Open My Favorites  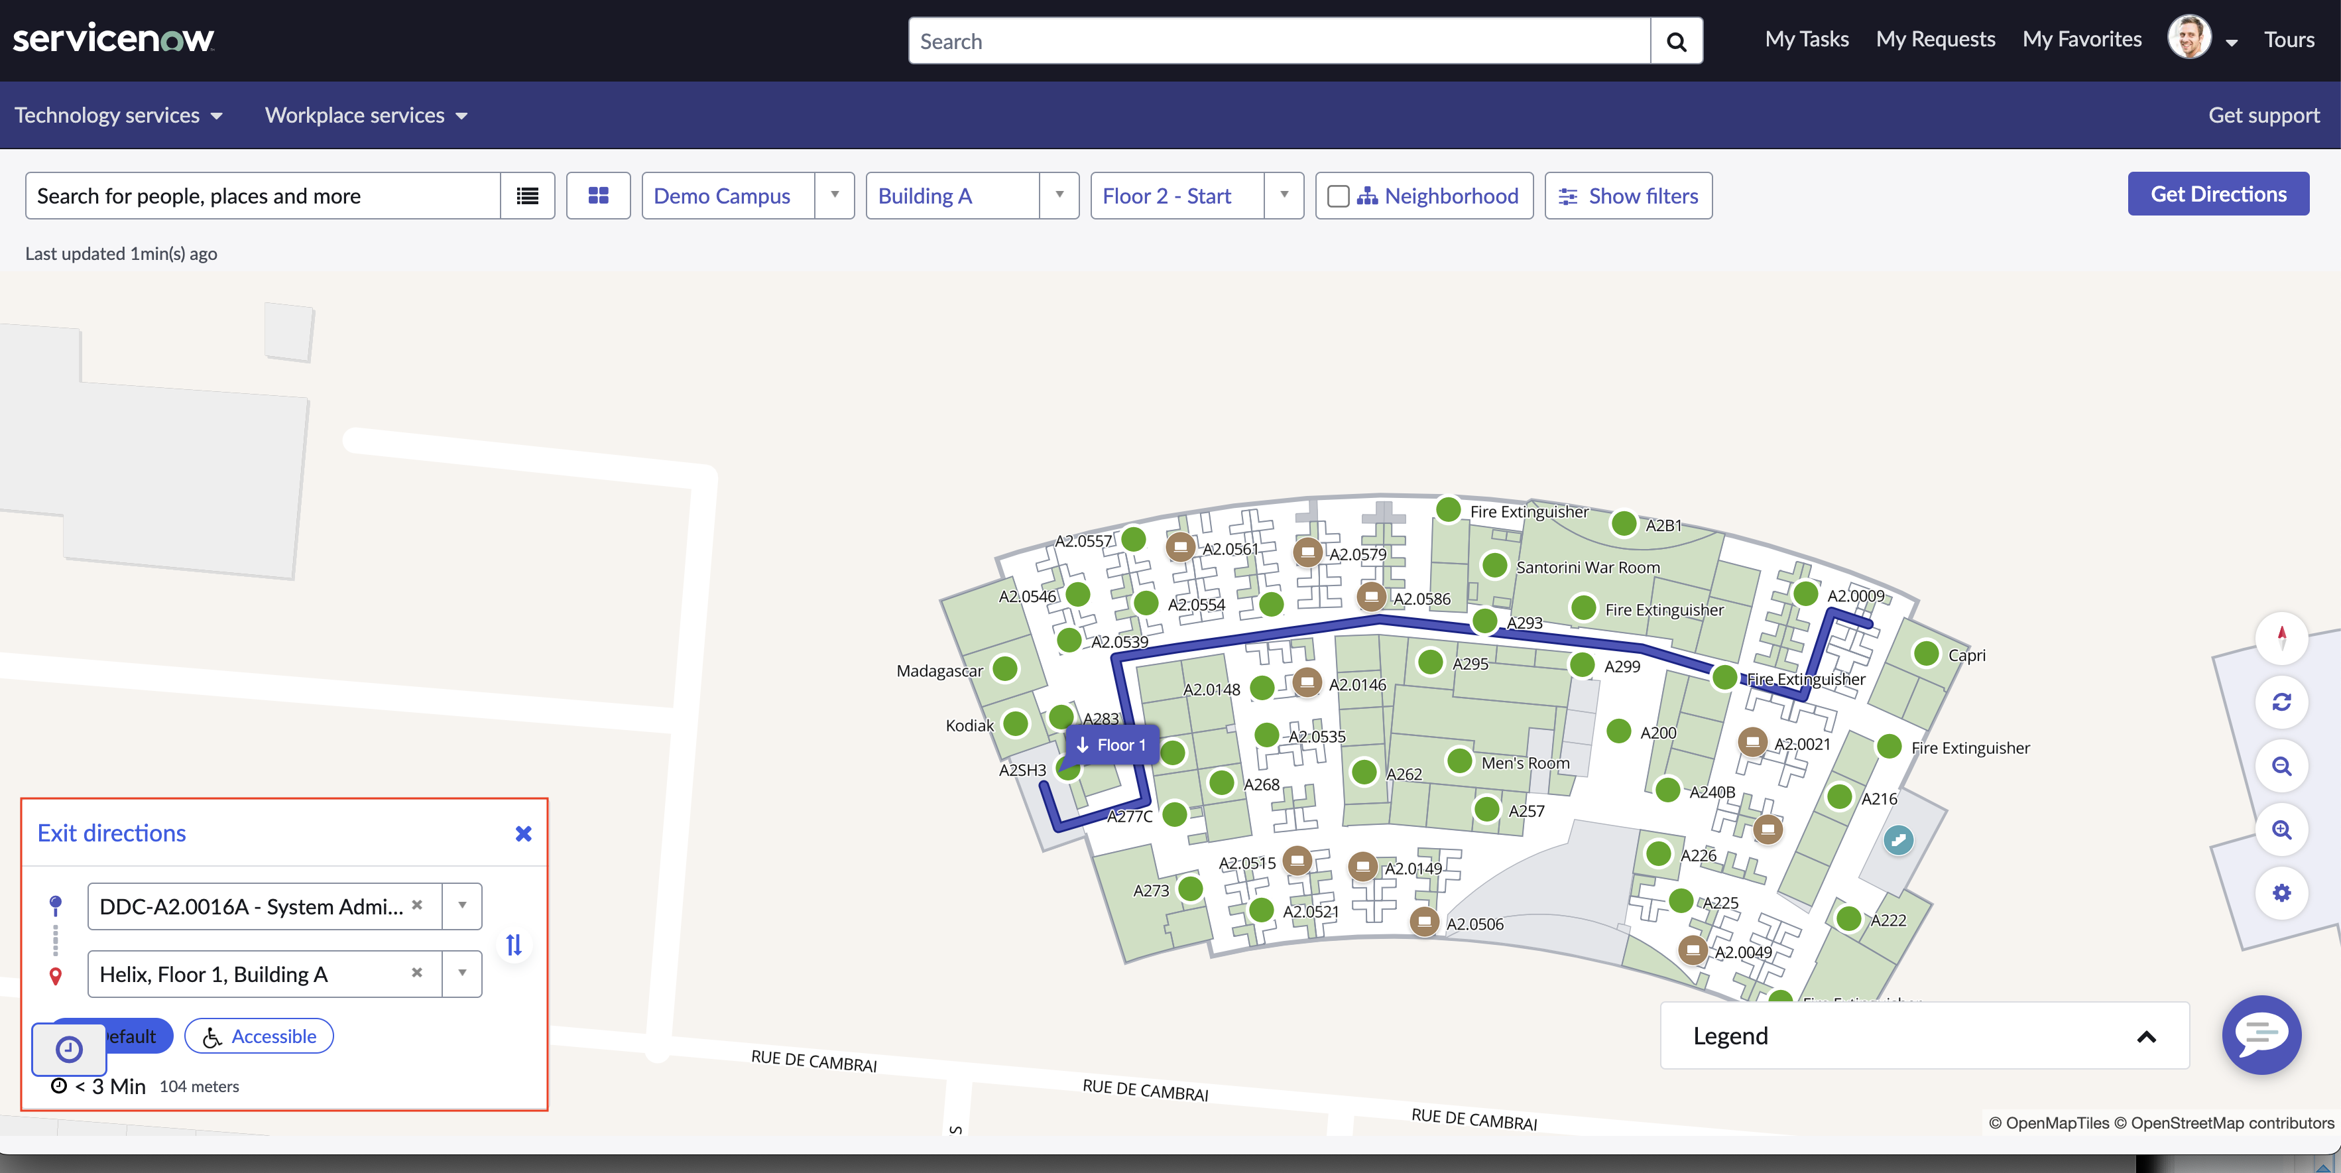coord(2082,39)
